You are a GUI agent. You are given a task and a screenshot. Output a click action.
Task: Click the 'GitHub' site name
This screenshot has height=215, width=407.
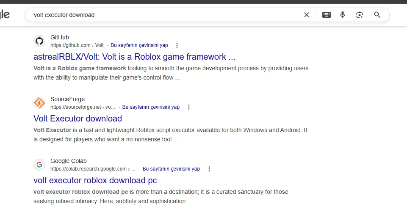point(59,37)
